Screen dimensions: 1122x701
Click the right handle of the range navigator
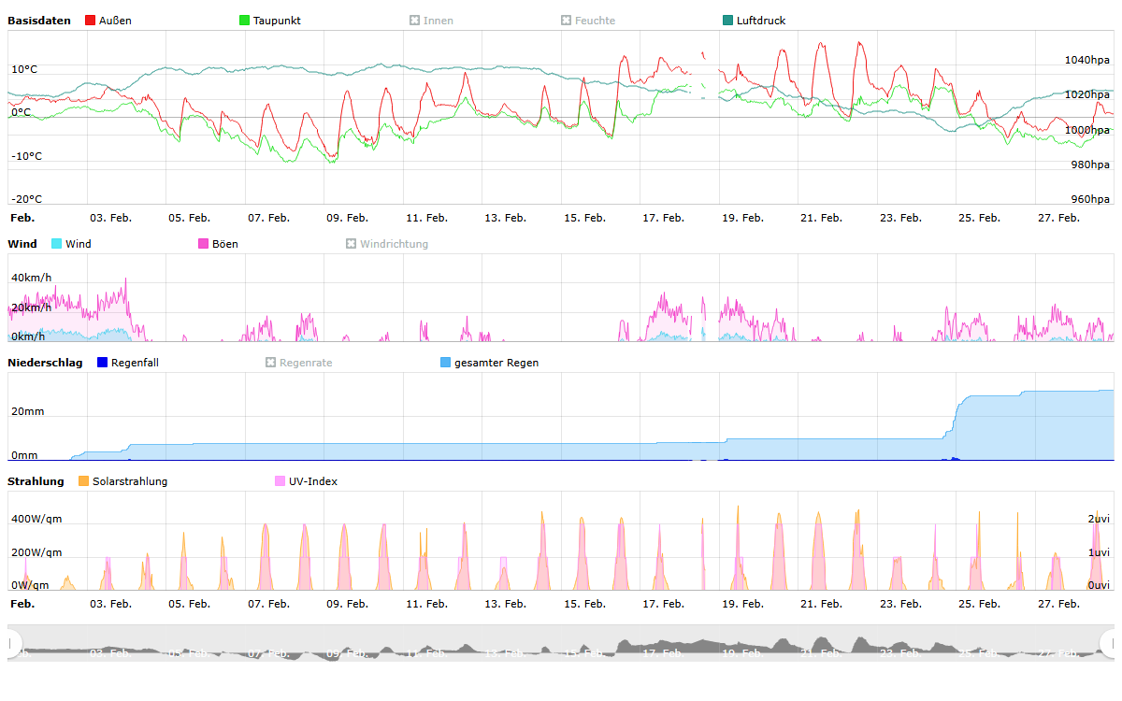[1108, 643]
